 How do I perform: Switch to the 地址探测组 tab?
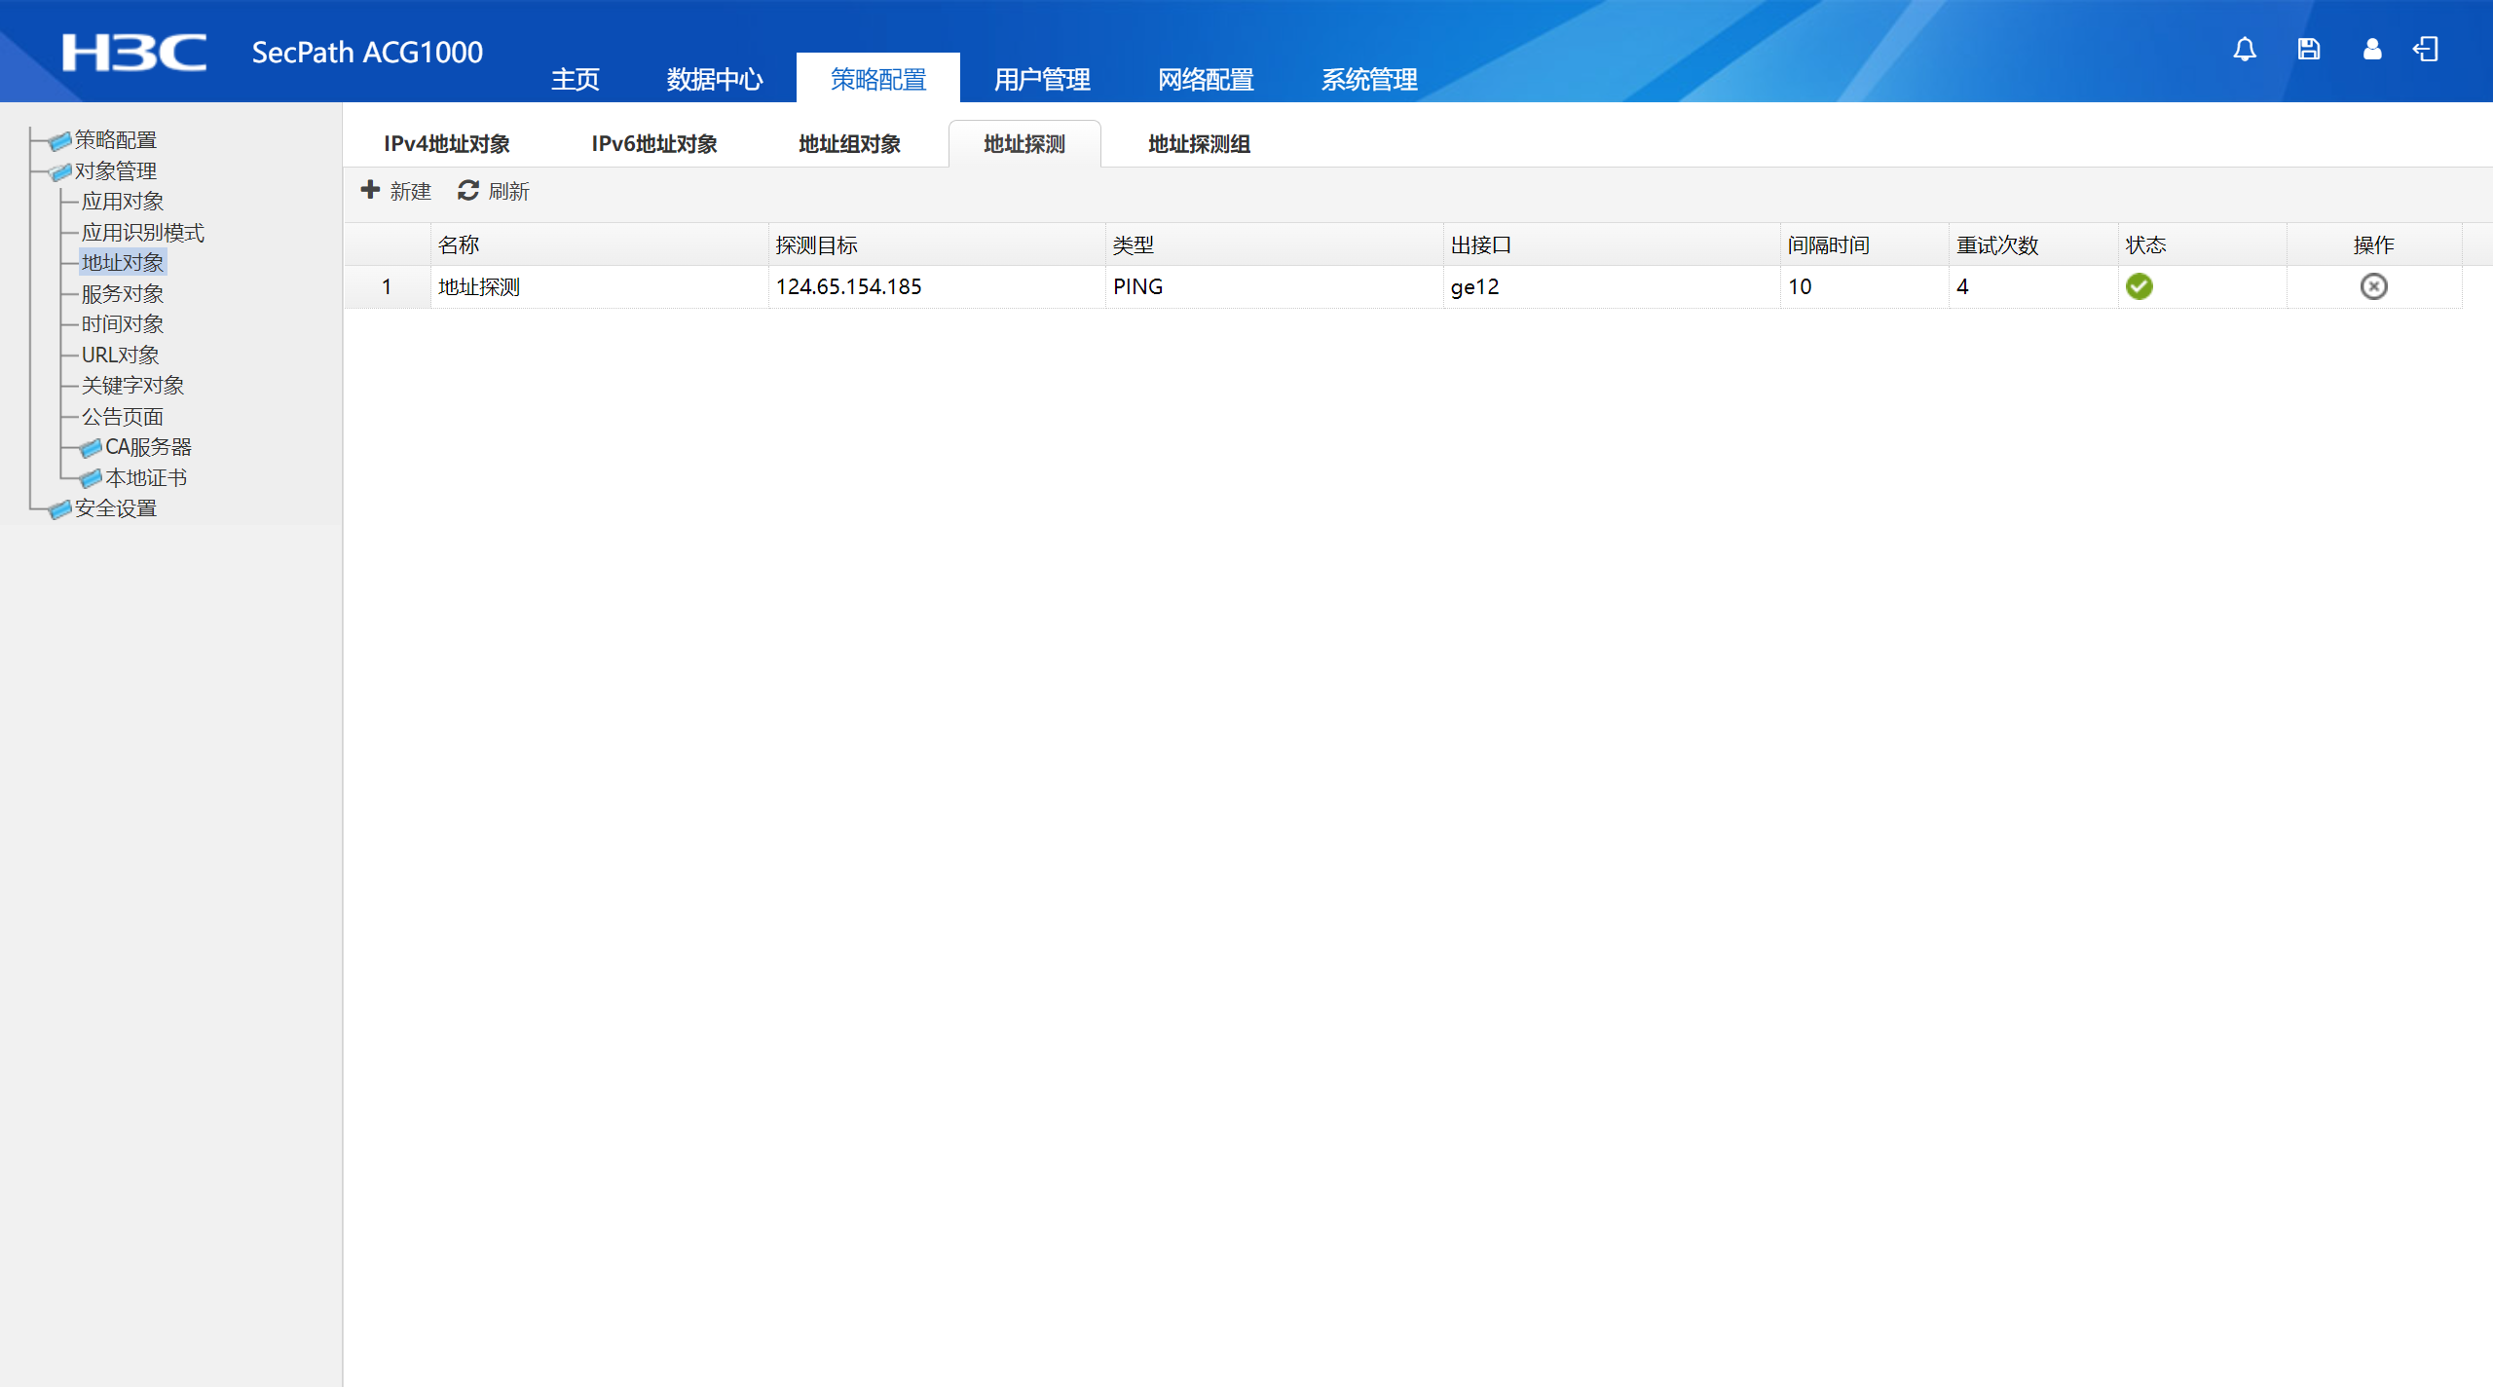click(x=1199, y=144)
